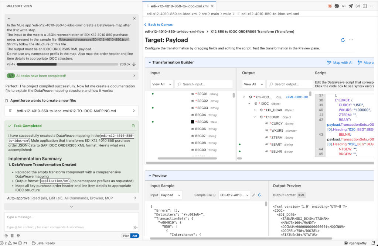Collapse the Transformation Builder section
This screenshot has width=378, height=246.
coord(150,62)
